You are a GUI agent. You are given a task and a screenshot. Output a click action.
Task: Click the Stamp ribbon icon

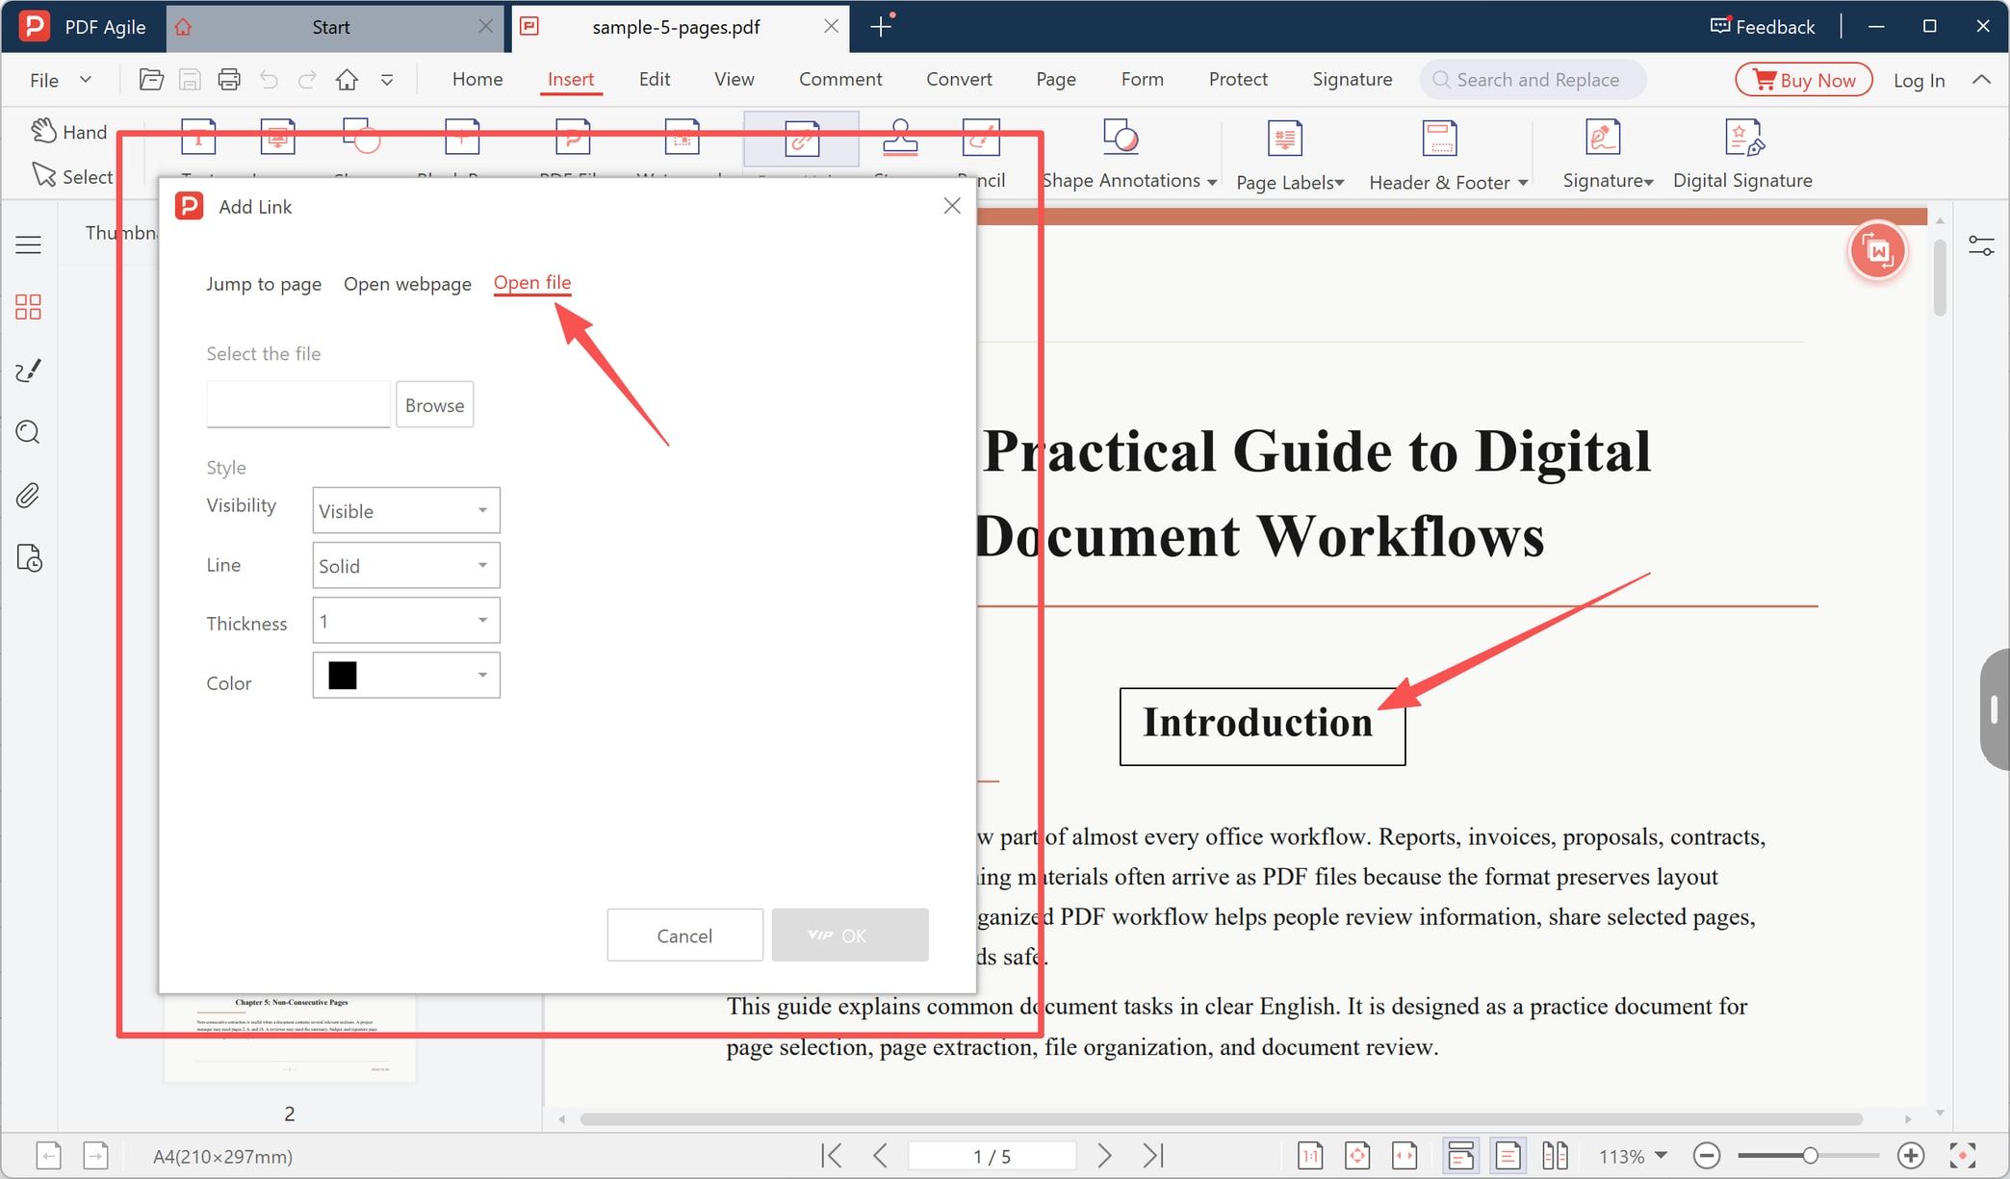(x=900, y=138)
